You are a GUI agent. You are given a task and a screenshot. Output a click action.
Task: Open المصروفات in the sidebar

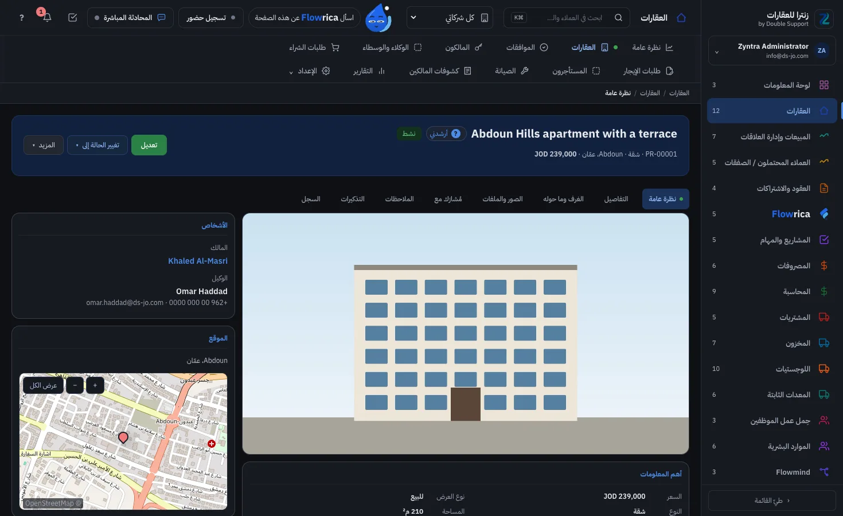coord(772,265)
